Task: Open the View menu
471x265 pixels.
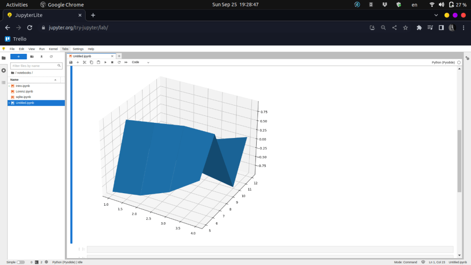Action: (32, 49)
